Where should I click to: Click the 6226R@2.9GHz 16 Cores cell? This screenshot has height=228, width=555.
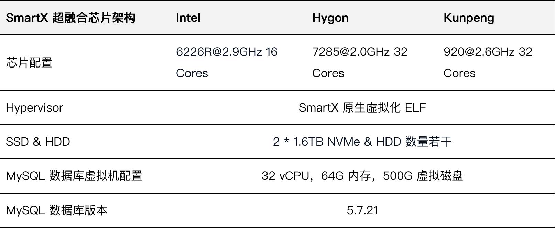click(227, 62)
